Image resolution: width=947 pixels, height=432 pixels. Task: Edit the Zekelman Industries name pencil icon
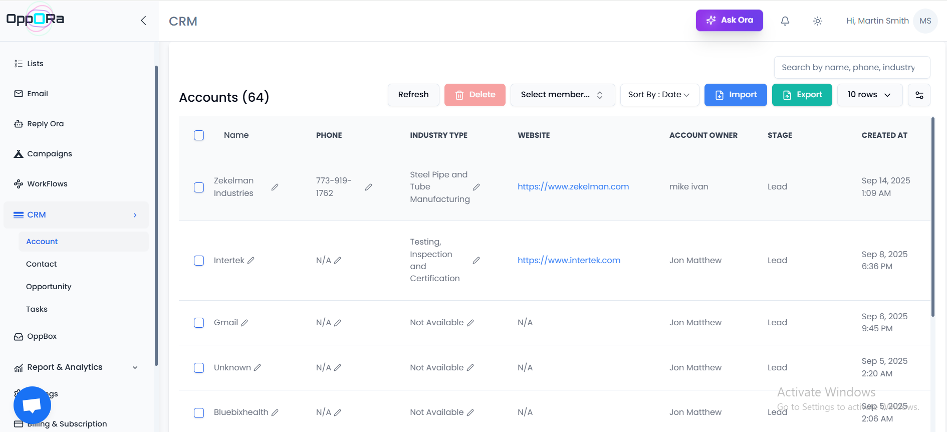pos(275,187)
